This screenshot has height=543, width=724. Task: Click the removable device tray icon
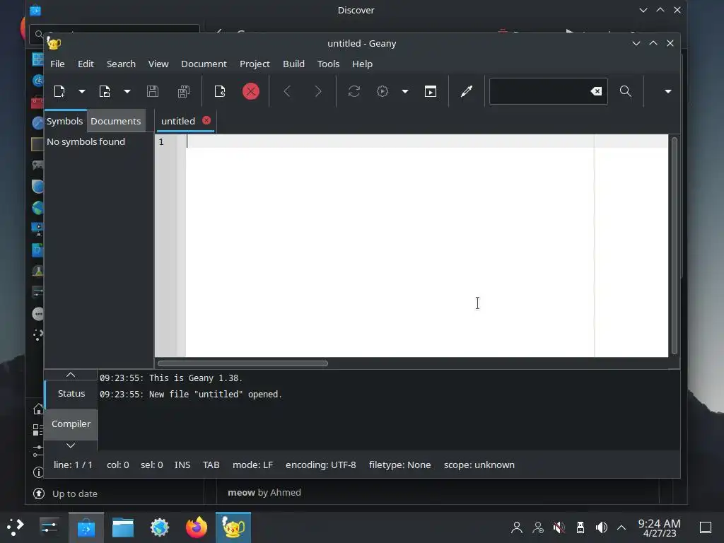580,527
